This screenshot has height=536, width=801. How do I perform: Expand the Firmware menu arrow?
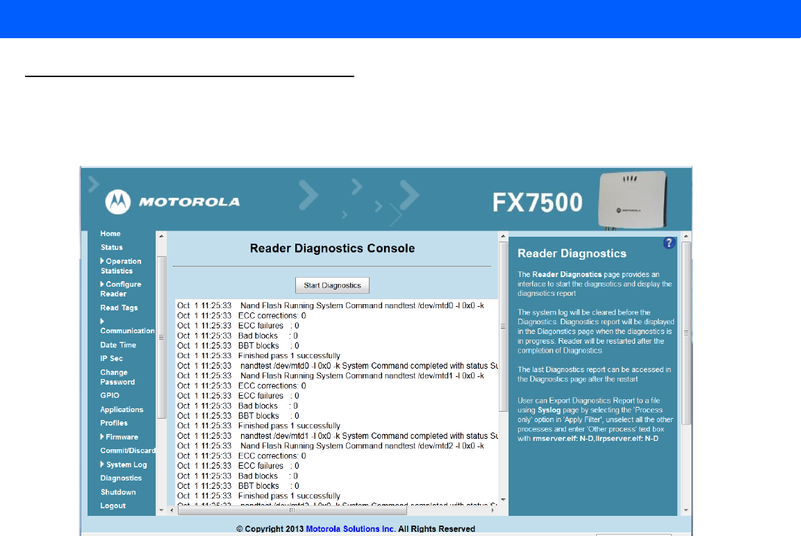(102, 437)
